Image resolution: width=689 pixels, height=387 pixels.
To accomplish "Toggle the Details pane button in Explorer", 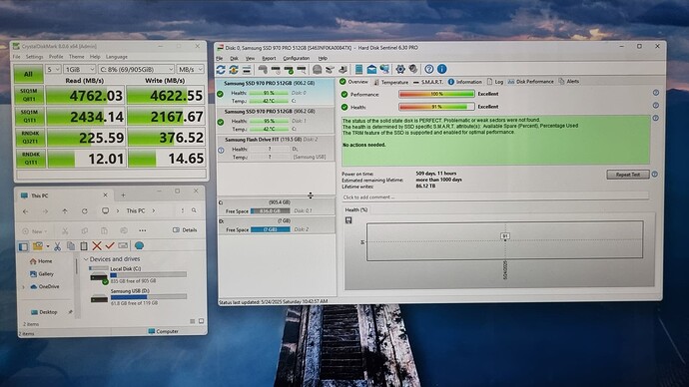I will (x=185, y=230).
